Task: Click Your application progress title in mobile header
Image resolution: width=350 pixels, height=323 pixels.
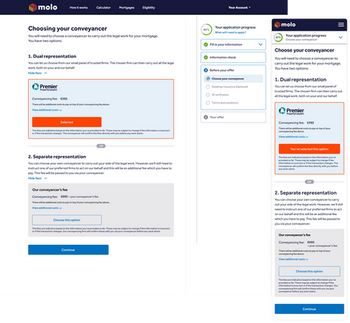Action: pyautogui.click(x=306, y=35)
